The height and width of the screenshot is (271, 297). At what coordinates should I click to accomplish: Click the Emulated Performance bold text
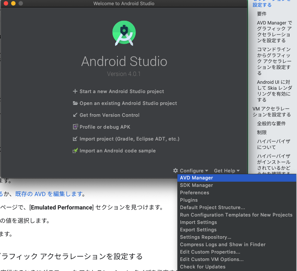[62, 207]
